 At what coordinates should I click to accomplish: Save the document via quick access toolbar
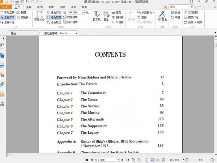point(12,2)
